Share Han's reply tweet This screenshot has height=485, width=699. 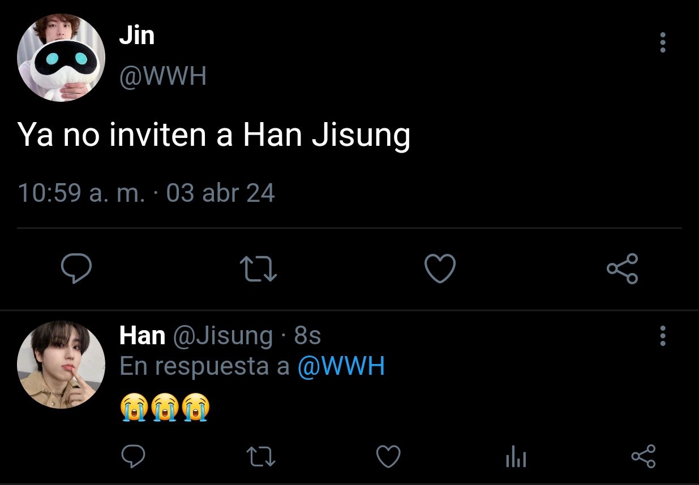pos(643,456)
